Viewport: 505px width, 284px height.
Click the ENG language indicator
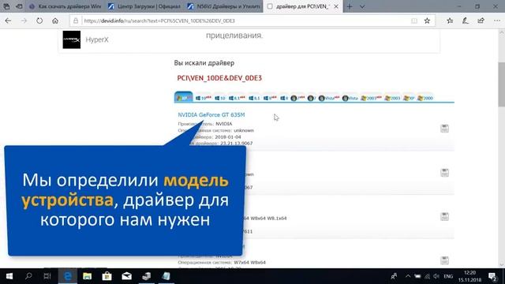(448, 276)
